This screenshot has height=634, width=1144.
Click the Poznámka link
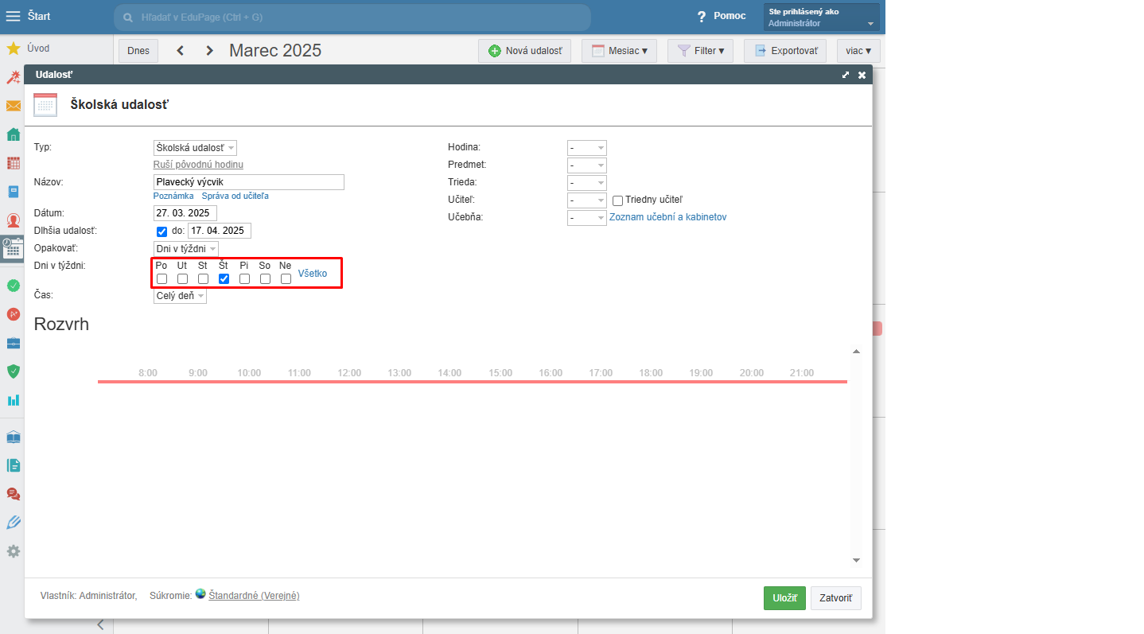[x=173, y=196]
